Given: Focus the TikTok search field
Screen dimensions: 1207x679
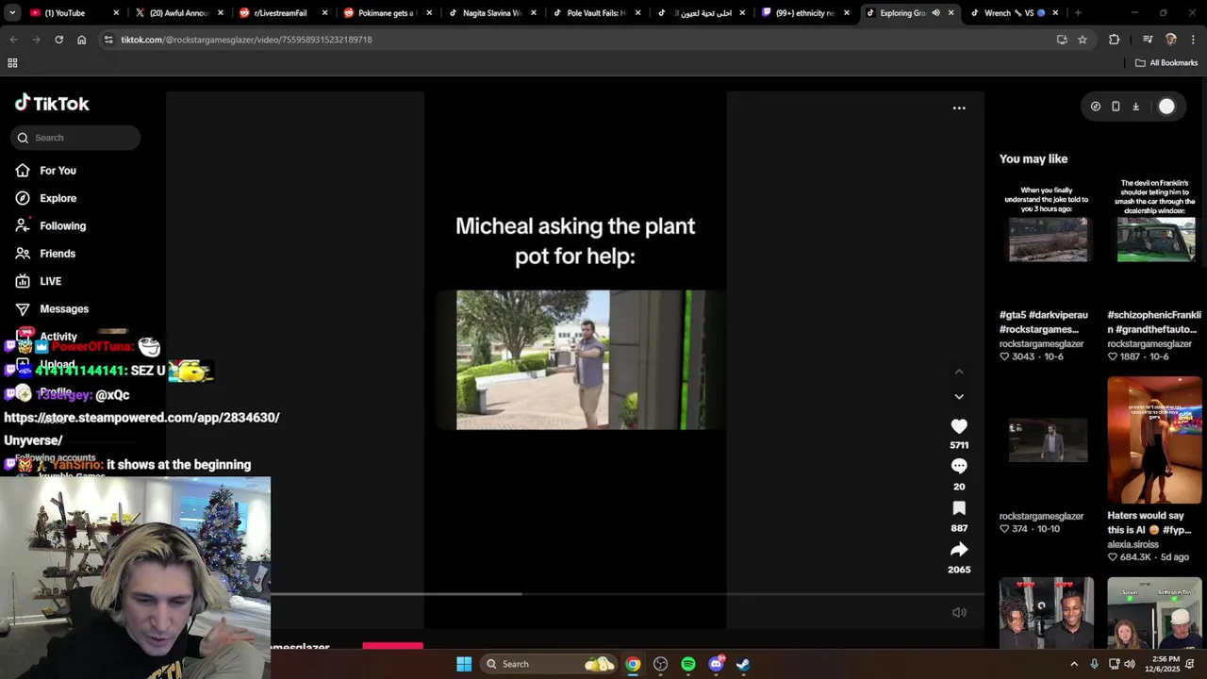Looking at the screenshot, I should [75, 138].
